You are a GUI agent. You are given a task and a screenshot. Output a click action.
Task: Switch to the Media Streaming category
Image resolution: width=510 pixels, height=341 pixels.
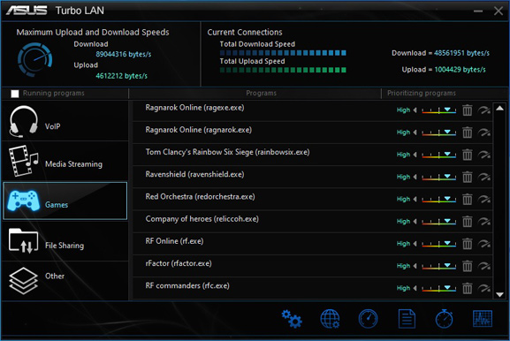pos(65,162)
